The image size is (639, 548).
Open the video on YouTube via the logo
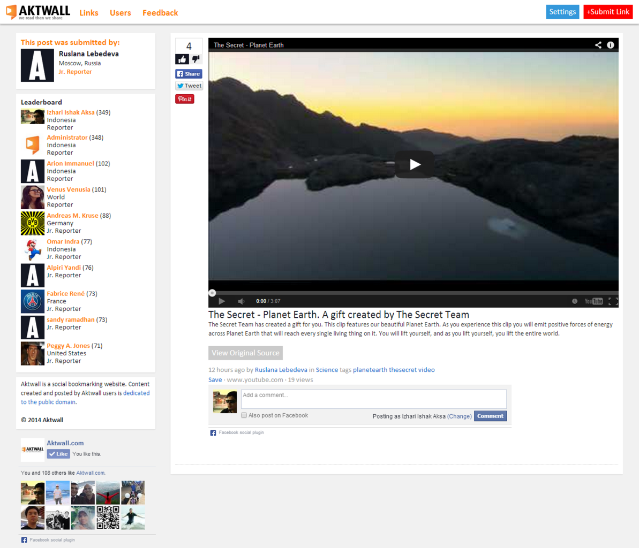point(594,301)
